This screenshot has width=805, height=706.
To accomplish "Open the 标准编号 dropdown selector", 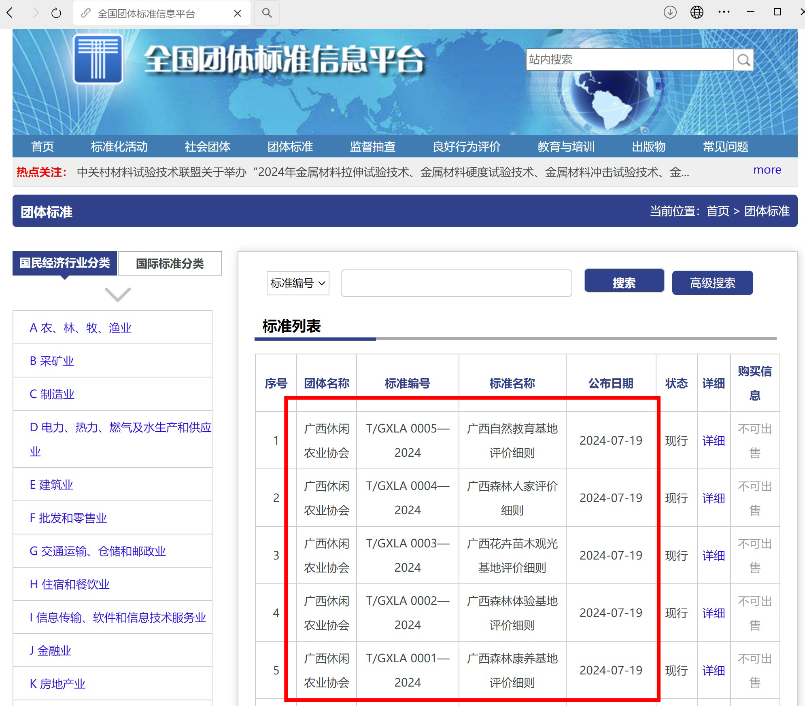I will [x=297, y=283].
